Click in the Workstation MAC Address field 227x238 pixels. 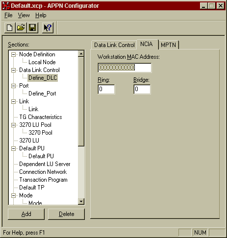pos(125,68)
